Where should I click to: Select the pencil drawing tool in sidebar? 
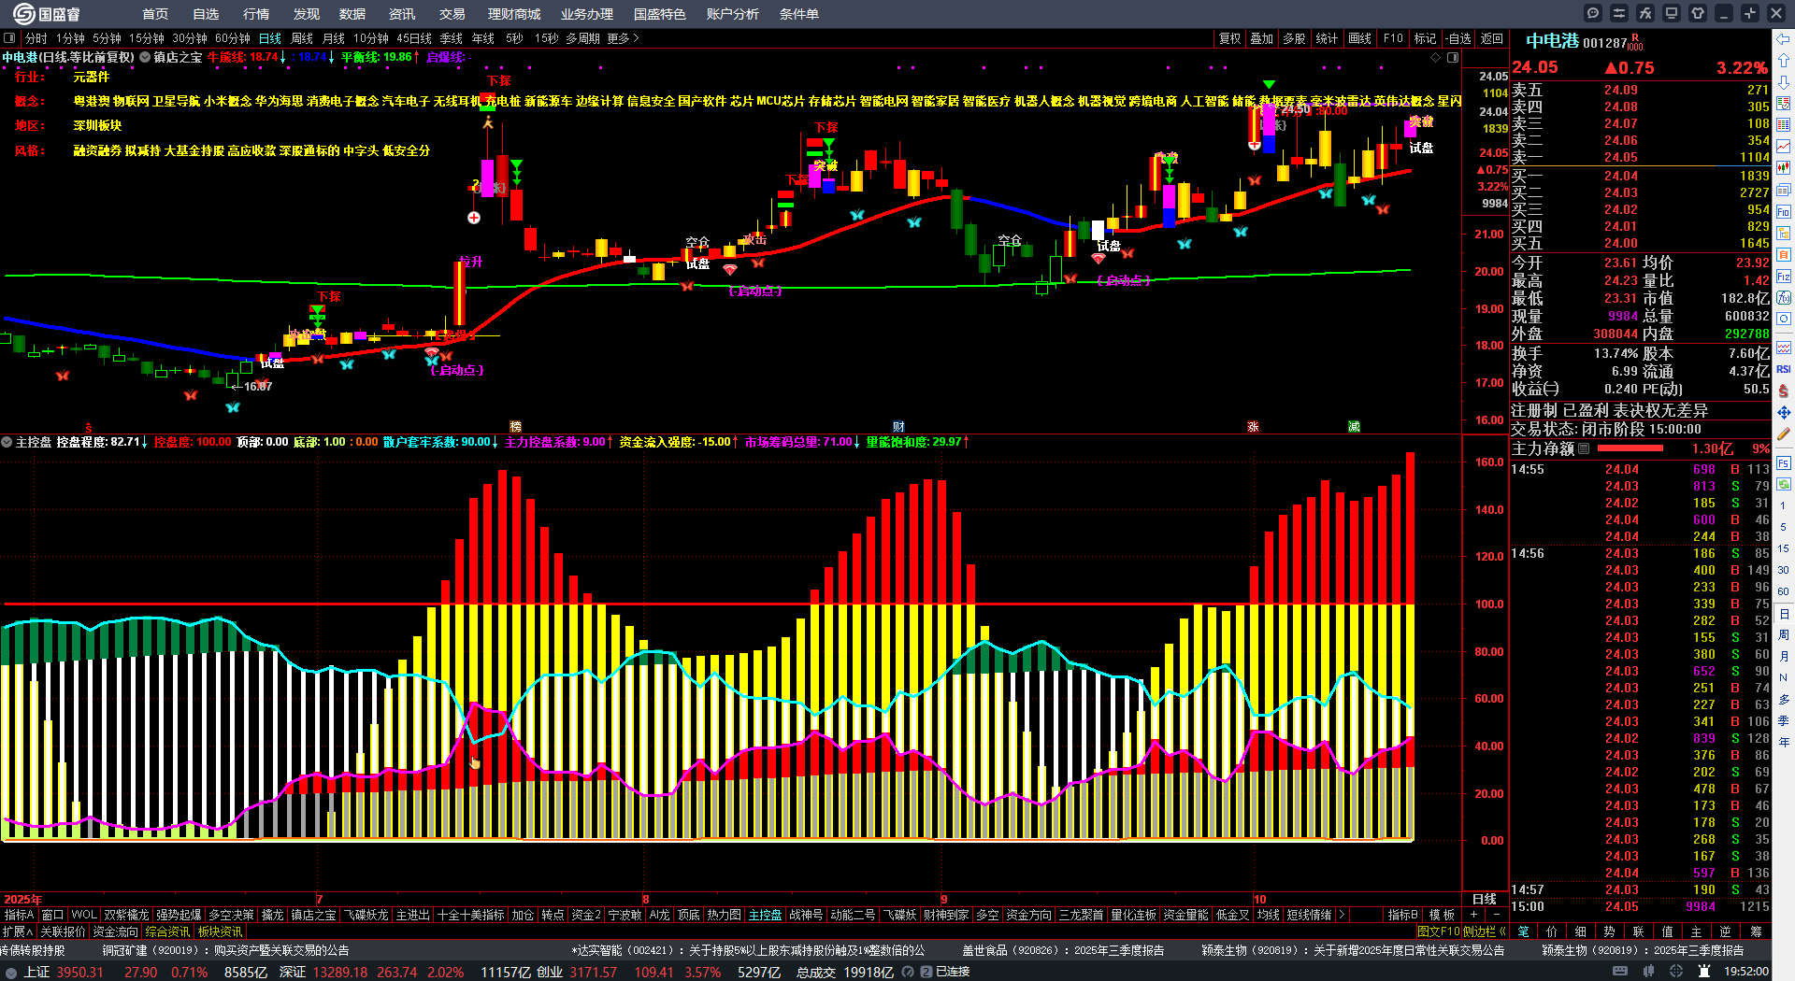(x=1784, y=434)
